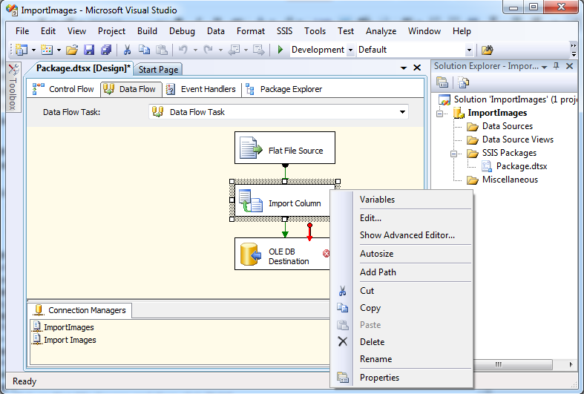Click the green Start Debugging arrow
Viewport: 584px width, 394px height.
click(280, 50)
